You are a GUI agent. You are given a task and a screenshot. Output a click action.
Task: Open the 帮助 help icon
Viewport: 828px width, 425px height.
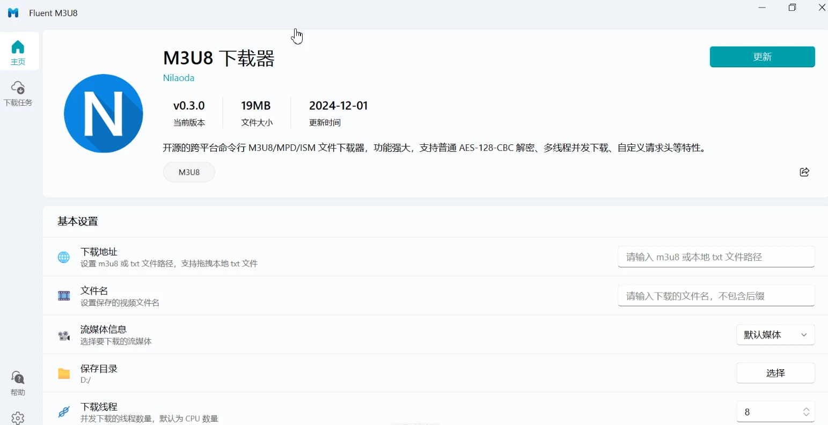(x=18, y=383)
